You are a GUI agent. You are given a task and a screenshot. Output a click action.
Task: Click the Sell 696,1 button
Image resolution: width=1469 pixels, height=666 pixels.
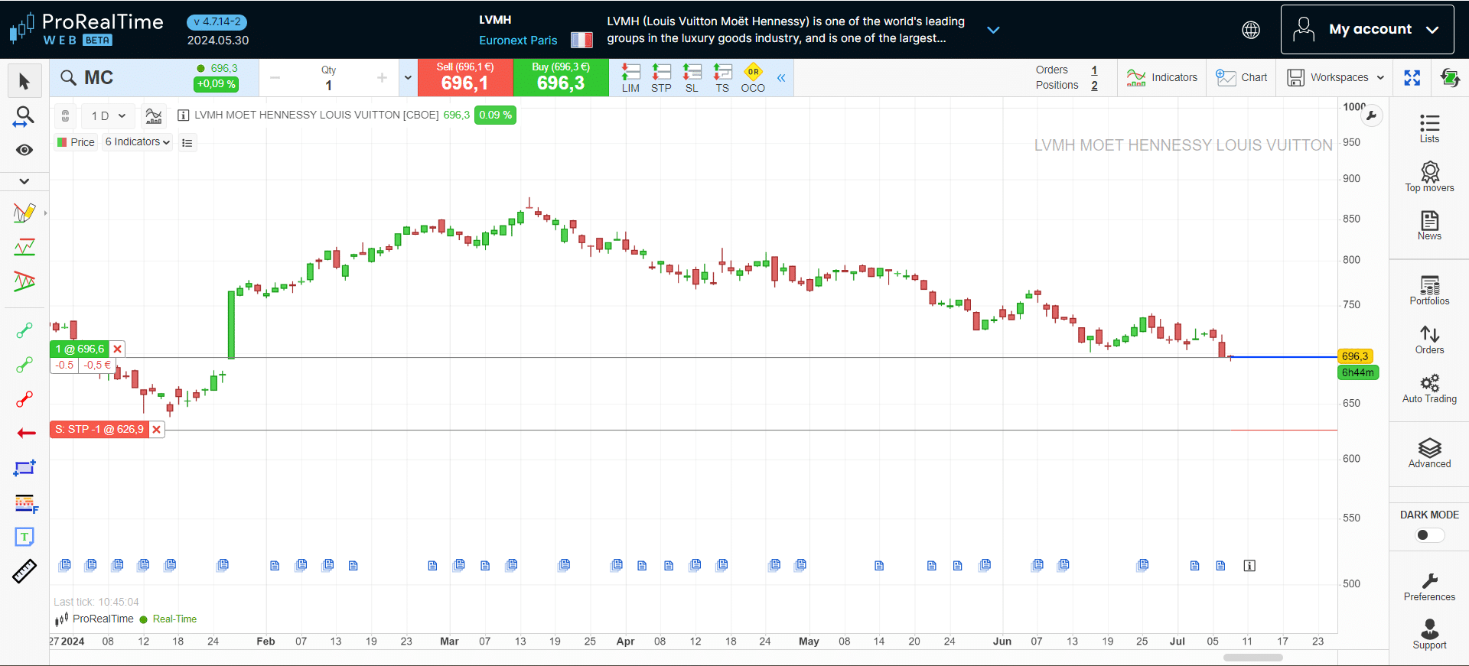[x=465, y=77]
